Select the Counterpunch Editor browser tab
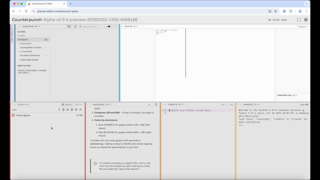 point(46,3)
